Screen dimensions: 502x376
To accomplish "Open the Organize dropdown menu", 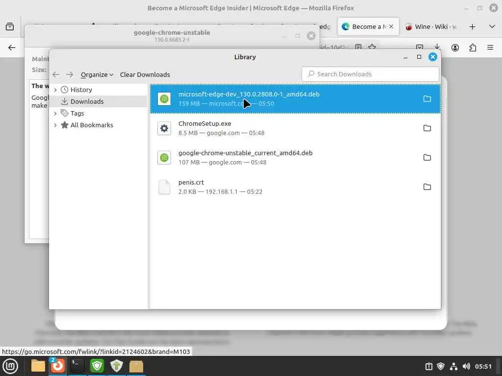I will click(97, 74).
